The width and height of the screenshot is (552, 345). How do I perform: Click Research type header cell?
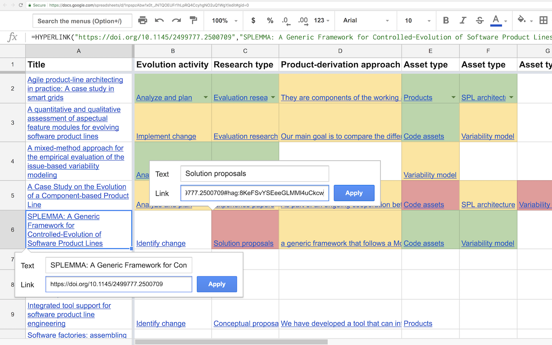245,65
